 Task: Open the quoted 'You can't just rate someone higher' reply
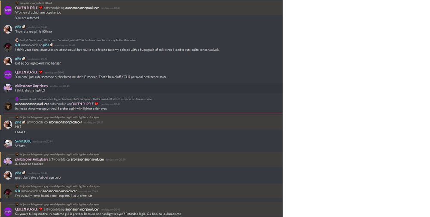pyautogui.click(x=86, y=99)
